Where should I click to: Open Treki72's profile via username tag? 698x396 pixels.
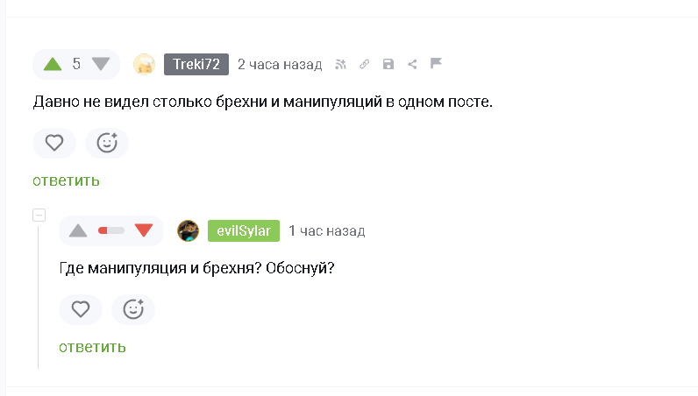196,64
